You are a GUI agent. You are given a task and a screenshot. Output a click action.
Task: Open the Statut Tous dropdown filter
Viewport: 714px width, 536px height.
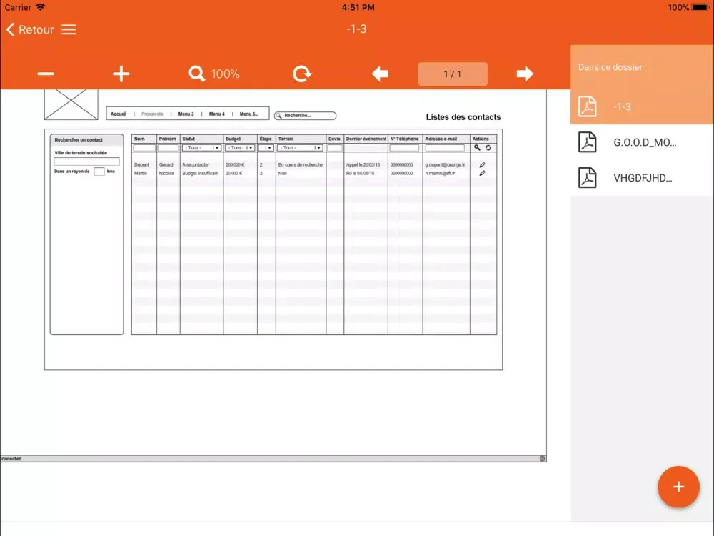(202, 148)
